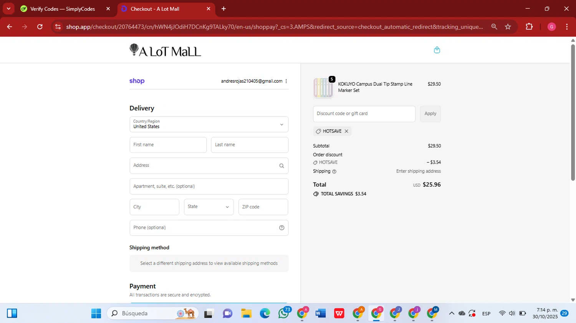The image size is (576, 323).
Task: Click the Discount code or gift card field
Action: (x=364, y=114)
